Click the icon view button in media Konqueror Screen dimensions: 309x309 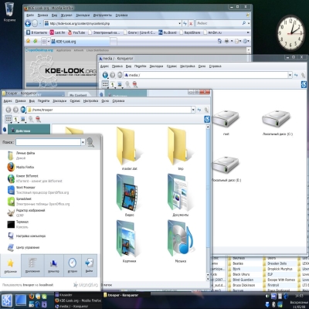(105, 84)
